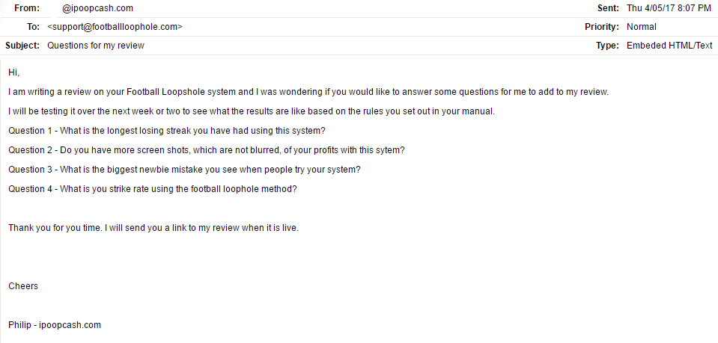Click the Sent date Thu 4/05/17 8:07 PM
718x343 pixels.
click(669, 8)
